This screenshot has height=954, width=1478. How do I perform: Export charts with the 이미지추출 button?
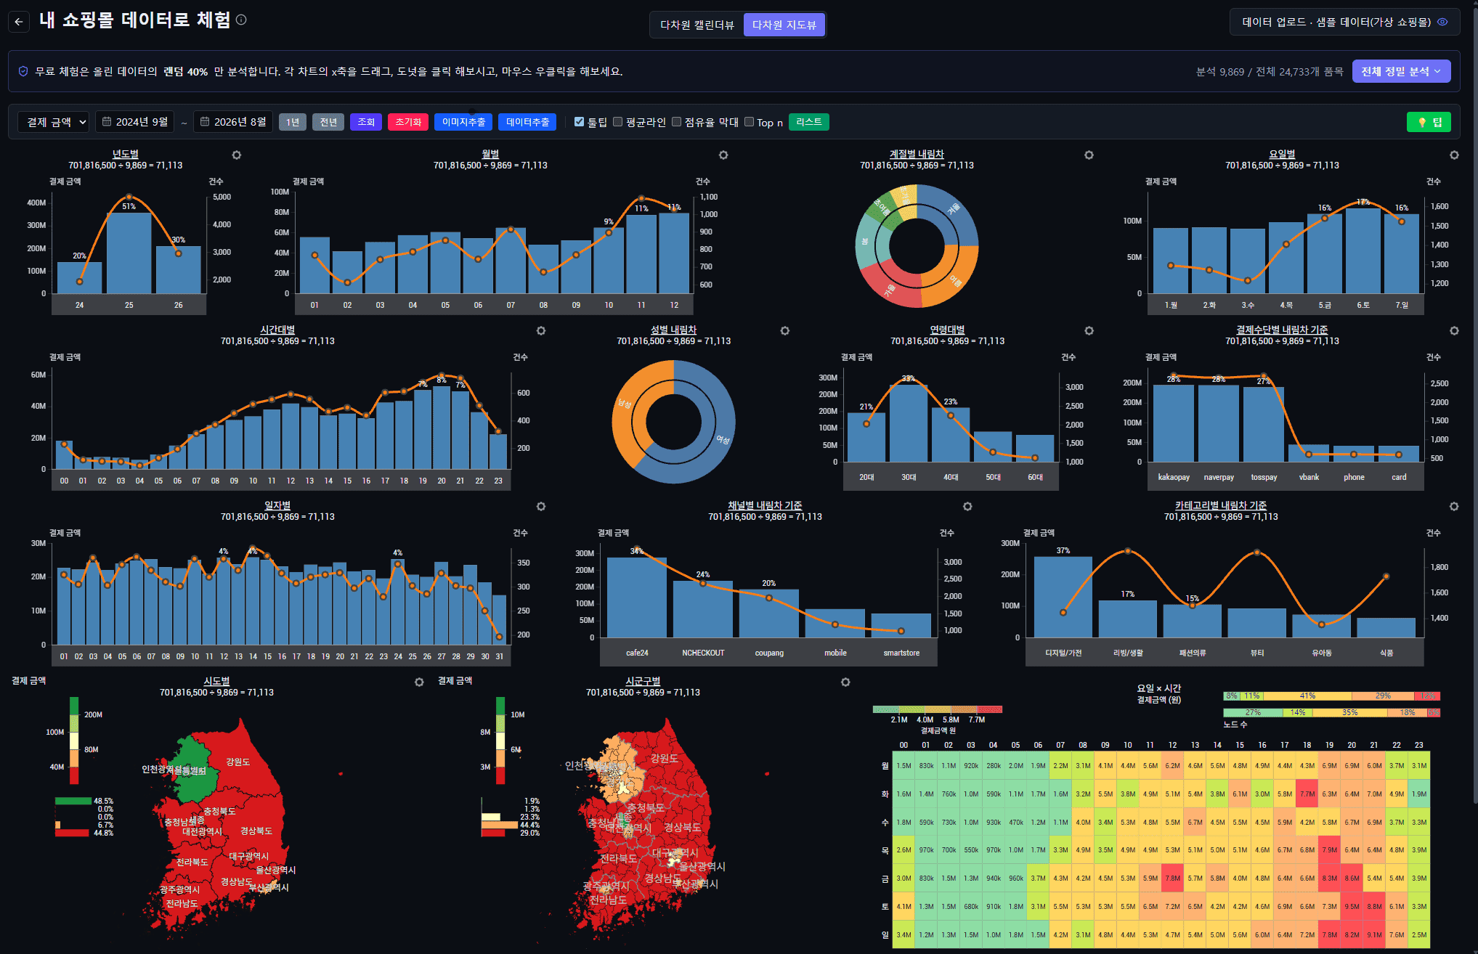tap(463, 122)
